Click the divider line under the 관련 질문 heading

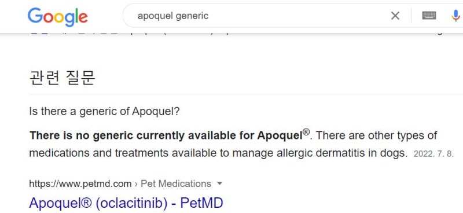click(246, 94)
